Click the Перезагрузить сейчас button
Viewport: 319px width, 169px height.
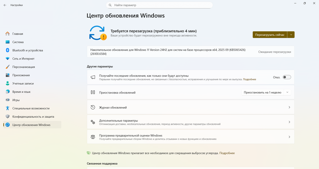point(270,35)
